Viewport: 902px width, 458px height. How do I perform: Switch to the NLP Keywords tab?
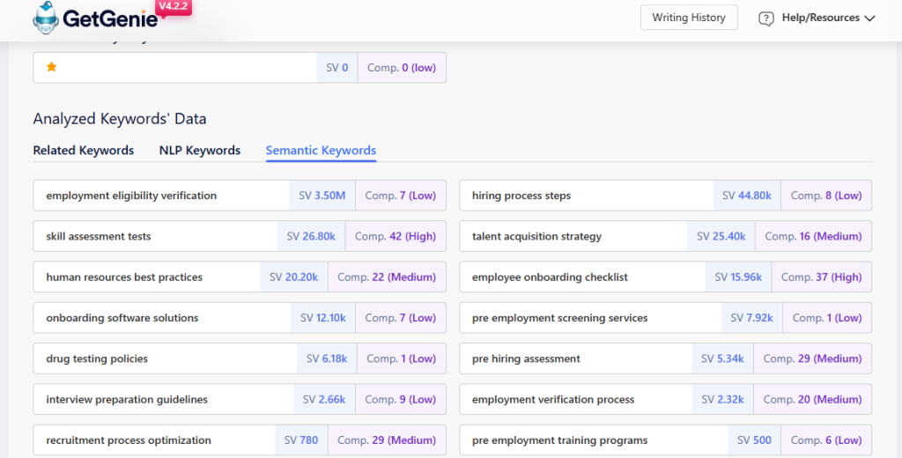tap(200, 151)
